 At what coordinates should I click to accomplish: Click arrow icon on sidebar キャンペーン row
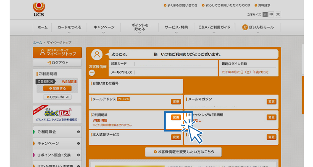[79, 143]
